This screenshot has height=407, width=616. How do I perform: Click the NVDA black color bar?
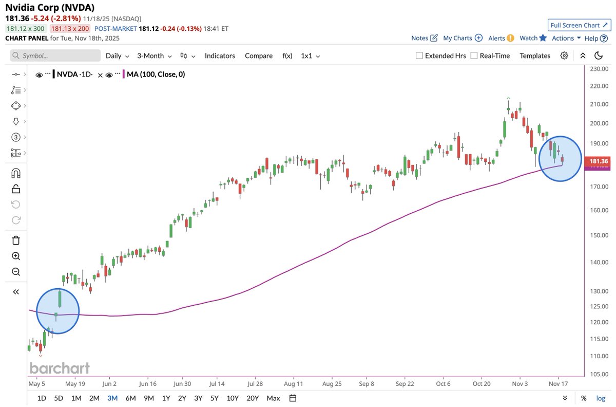[54, 75]
